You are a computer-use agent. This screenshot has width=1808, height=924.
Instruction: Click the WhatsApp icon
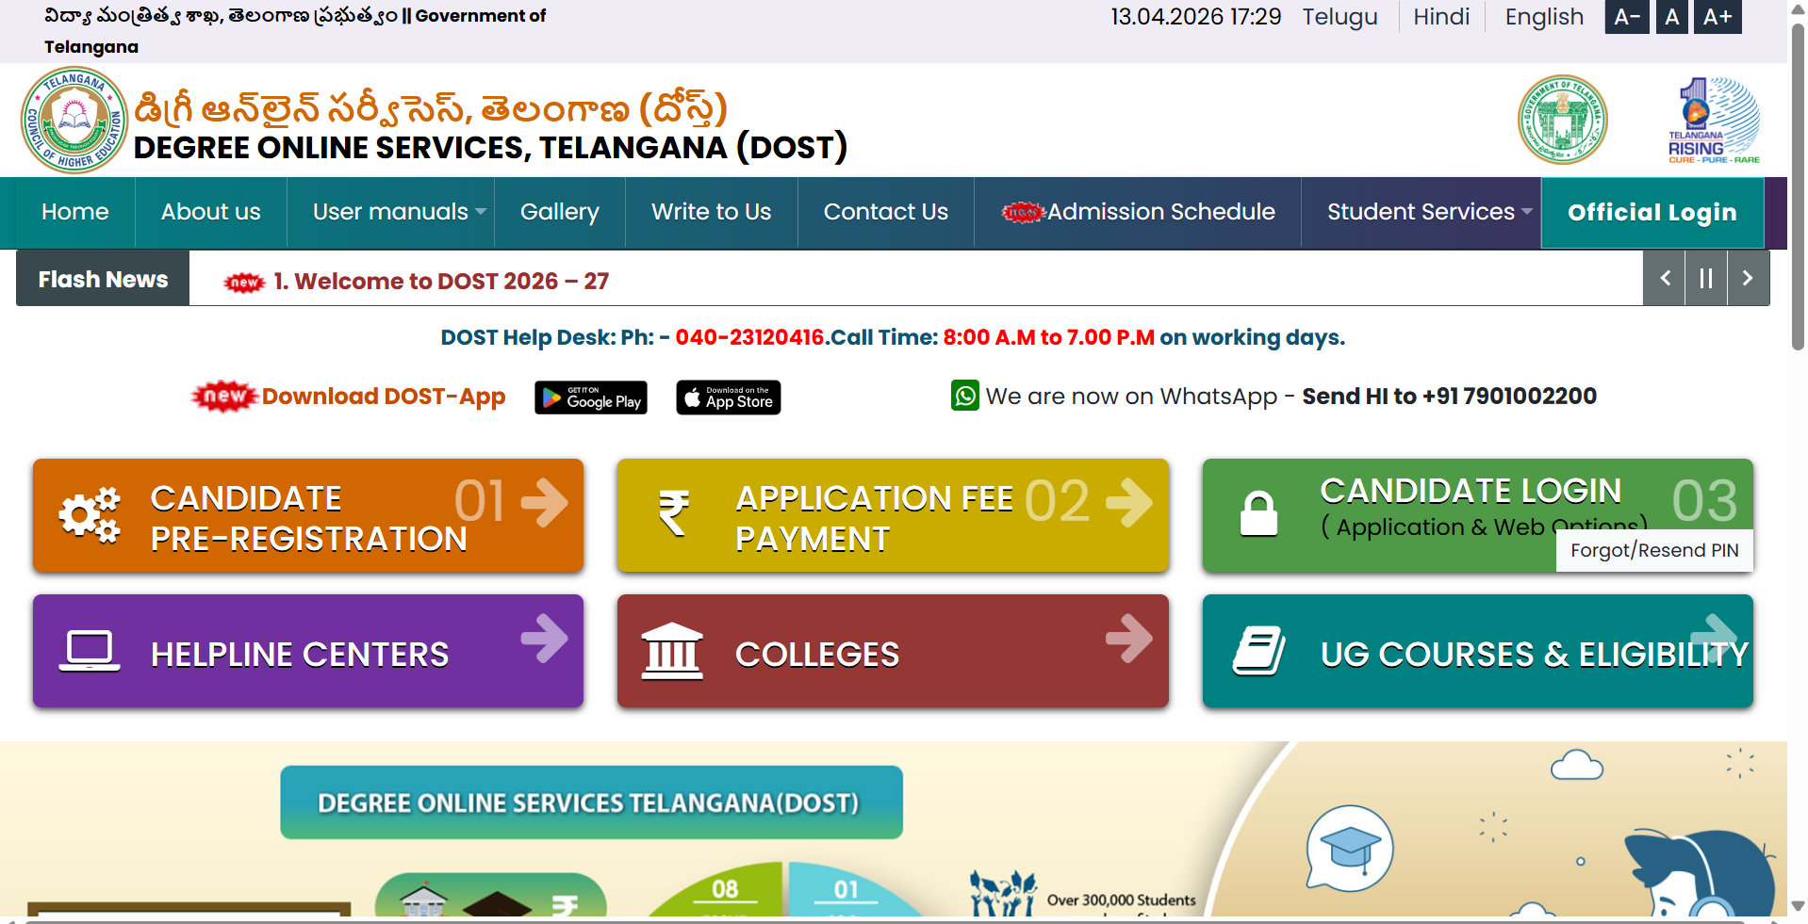pos(964,396)
